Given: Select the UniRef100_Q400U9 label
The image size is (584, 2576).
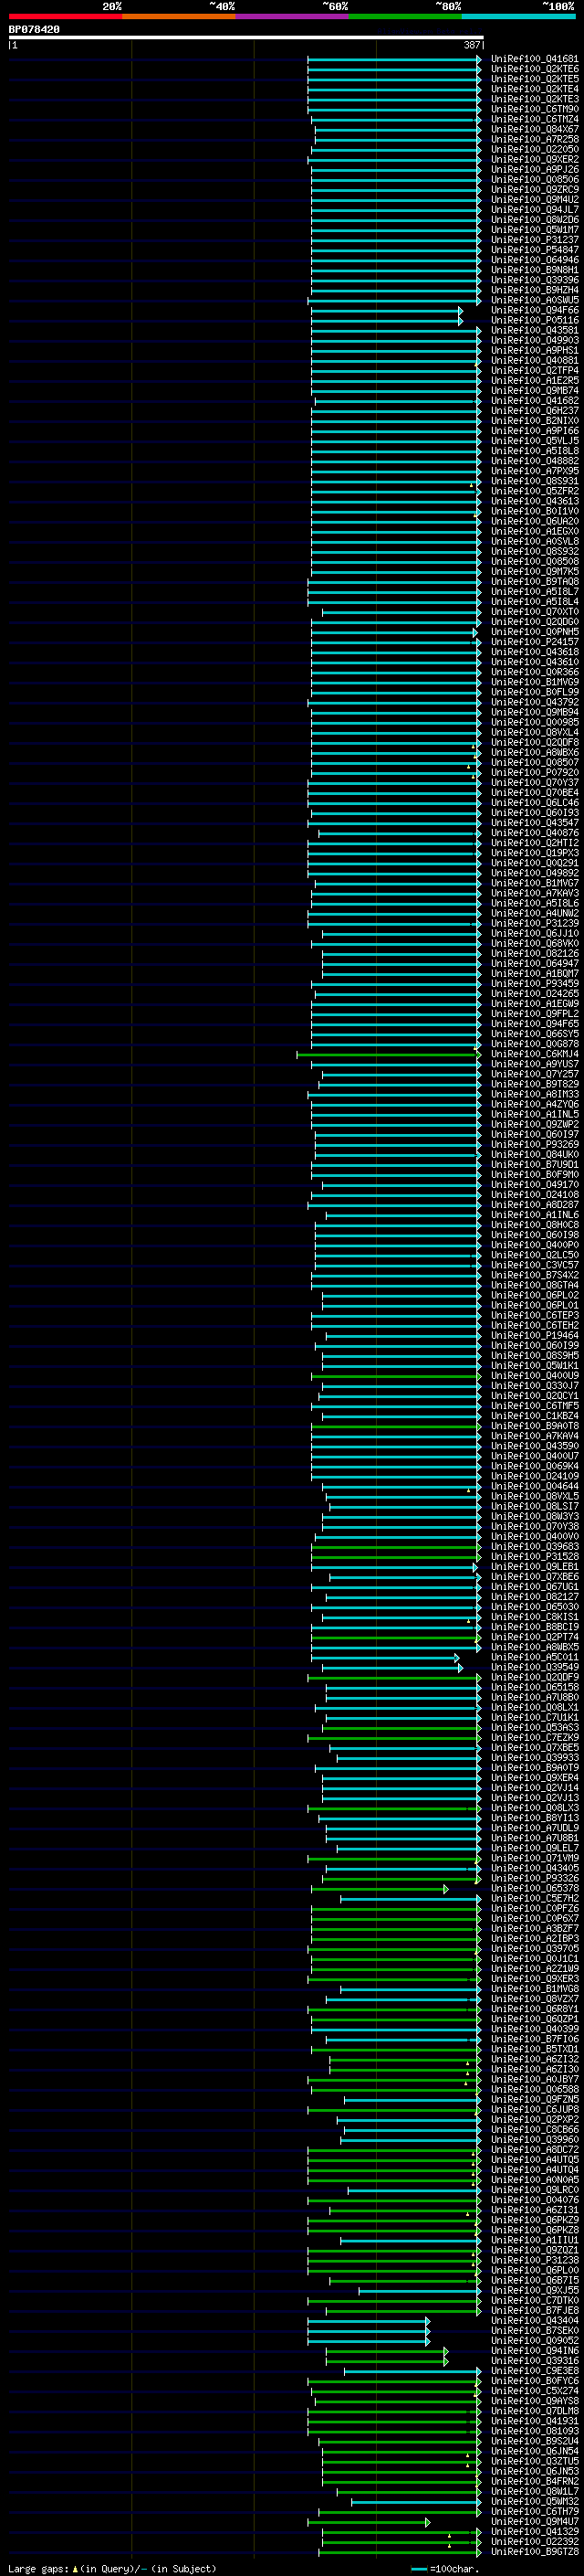Looking at the screenshot, I should coord(534,1375).
